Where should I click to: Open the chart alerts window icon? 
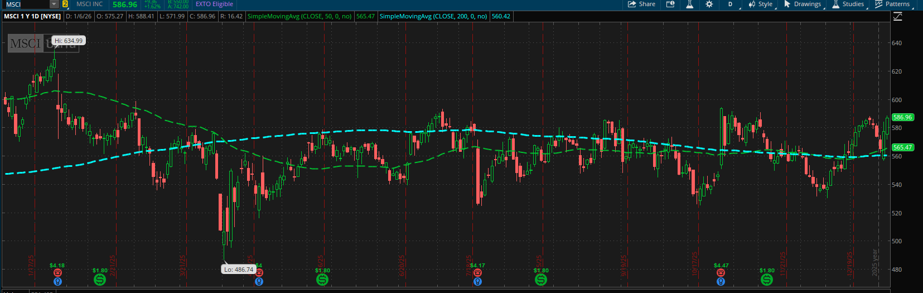[x=670, y=4]
